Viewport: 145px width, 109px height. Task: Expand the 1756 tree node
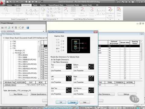click(11, 46)
